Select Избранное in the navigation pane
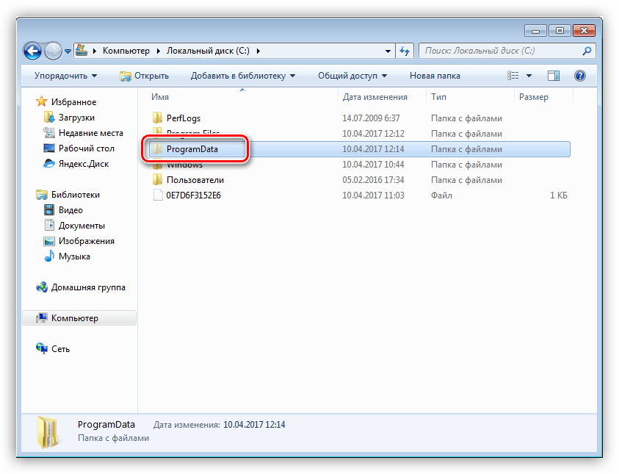 73,102
